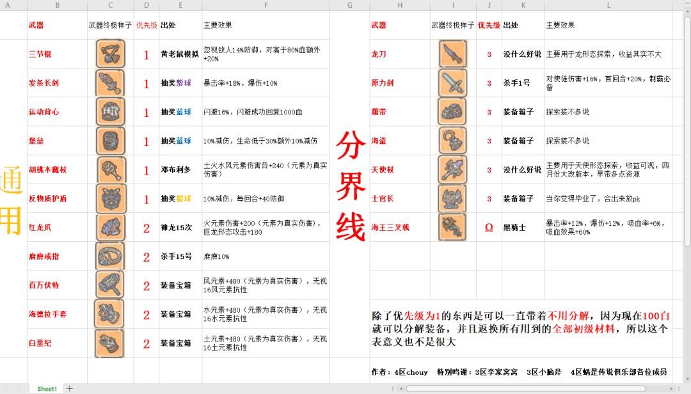Select the 堡垒 equipment icon
Image resolution: width=691 pixels, height=394 pixels.
point(110,141)
